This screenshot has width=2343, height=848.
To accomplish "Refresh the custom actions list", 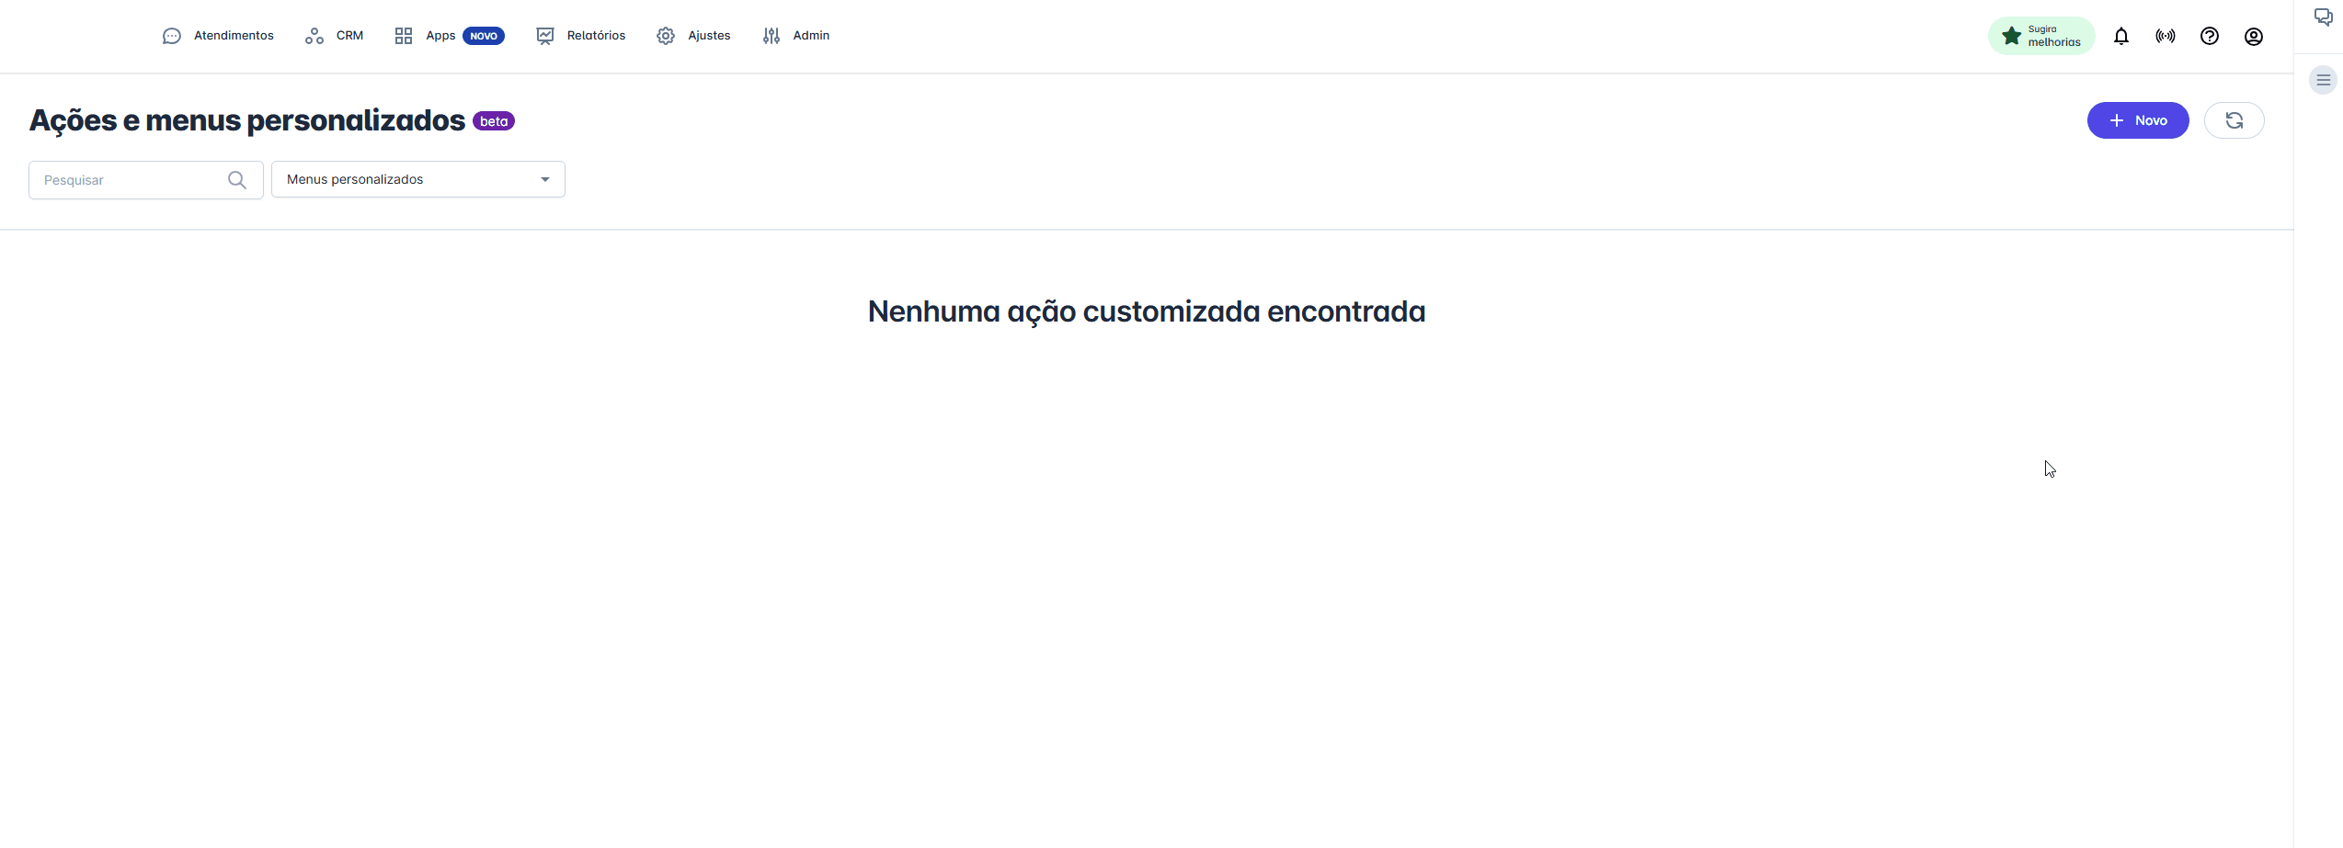I will coord(2234,120).
